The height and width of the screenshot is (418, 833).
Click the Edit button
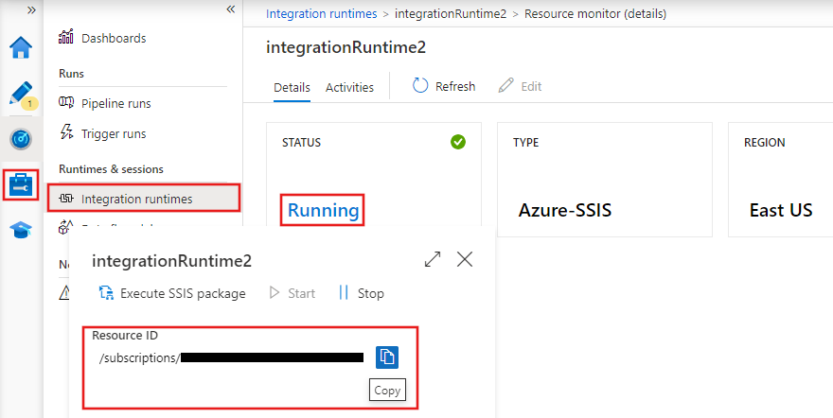pyautogui.click(x=520, y=86)
